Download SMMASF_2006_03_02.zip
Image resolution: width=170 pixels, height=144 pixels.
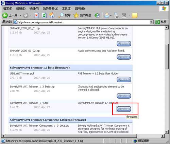(x=124, y=57)
